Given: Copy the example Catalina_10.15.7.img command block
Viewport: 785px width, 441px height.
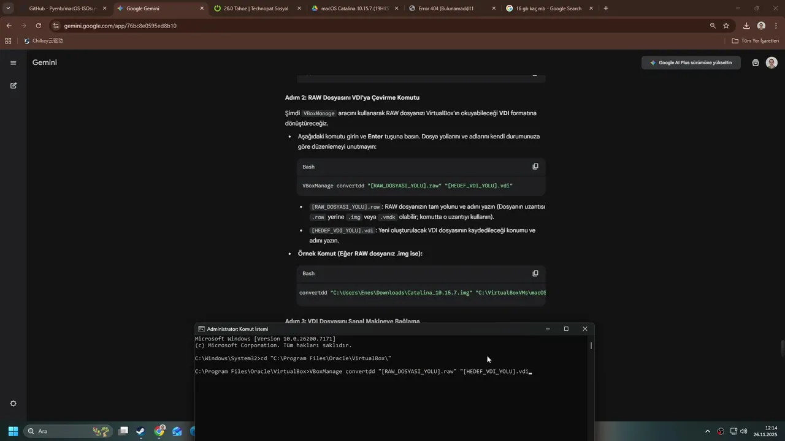Looking at the screenshot, I should click(x=535, y=273).
